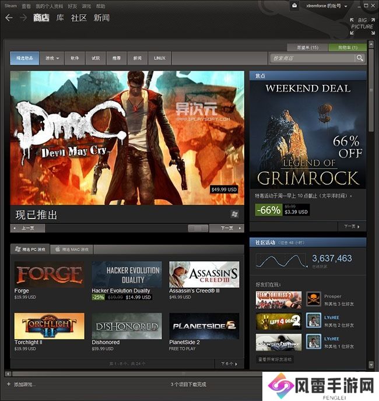Click the 3个项目下载完成 downloads status

188,384
